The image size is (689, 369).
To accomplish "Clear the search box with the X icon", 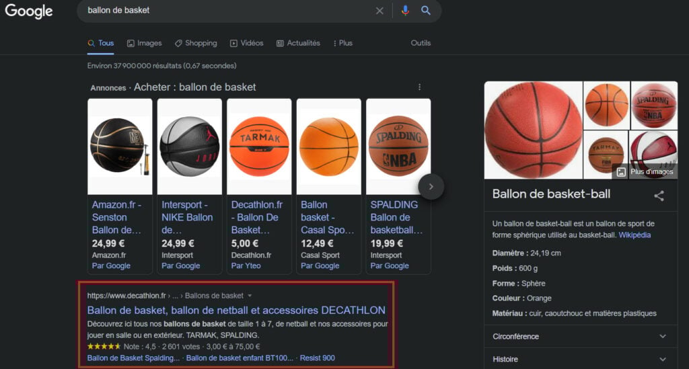I will (x=379, y=11).
